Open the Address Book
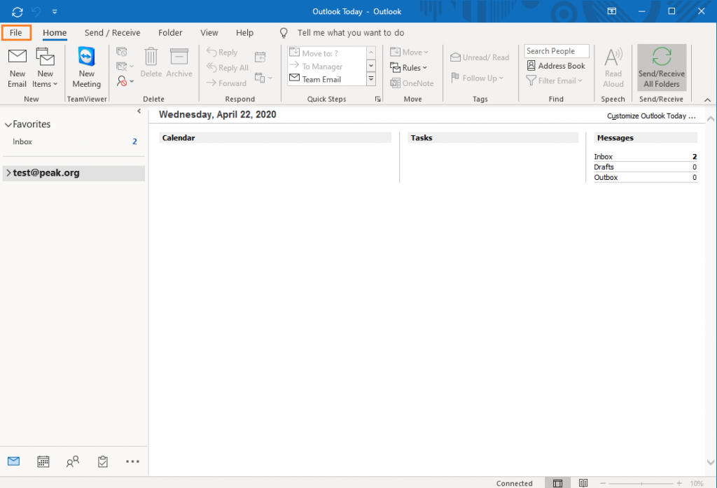The height and width of the screenshot is (488, 717). (x=556, y=66)
